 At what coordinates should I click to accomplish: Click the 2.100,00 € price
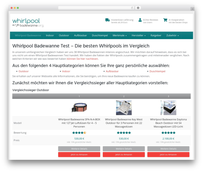[168, 139]
